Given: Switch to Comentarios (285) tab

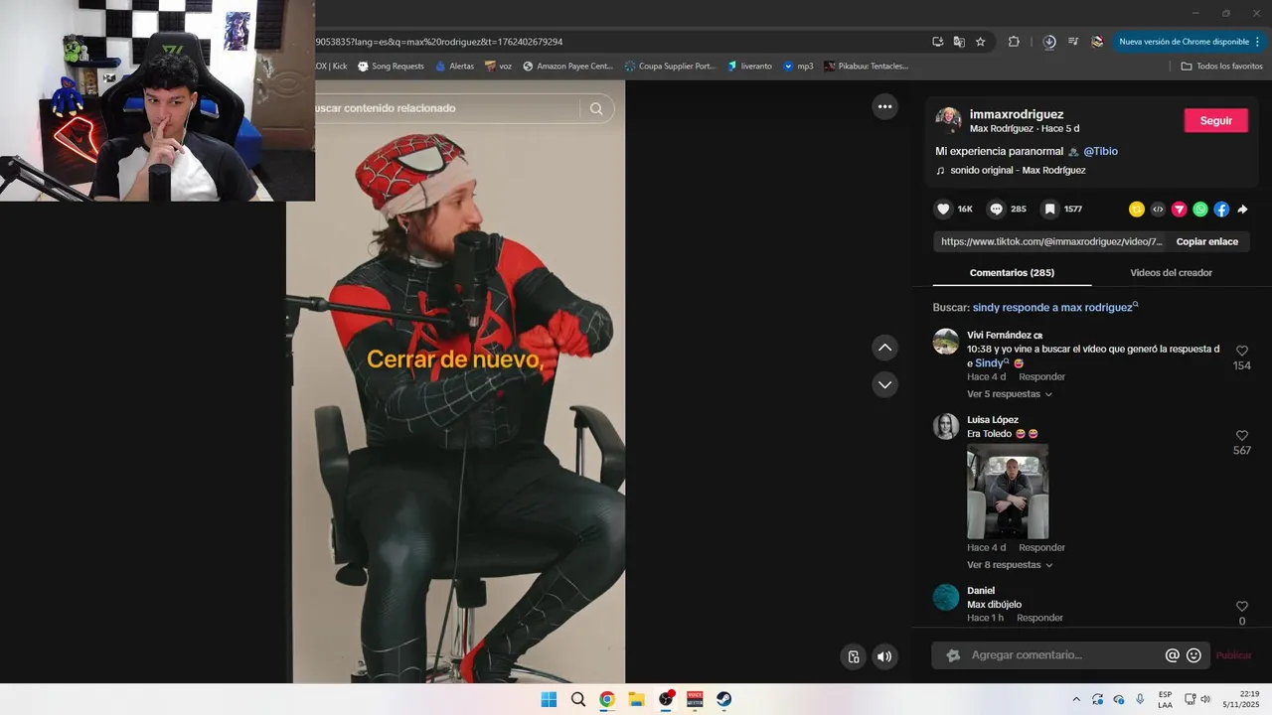Looking at the screenshot, I should point(1012,272).
